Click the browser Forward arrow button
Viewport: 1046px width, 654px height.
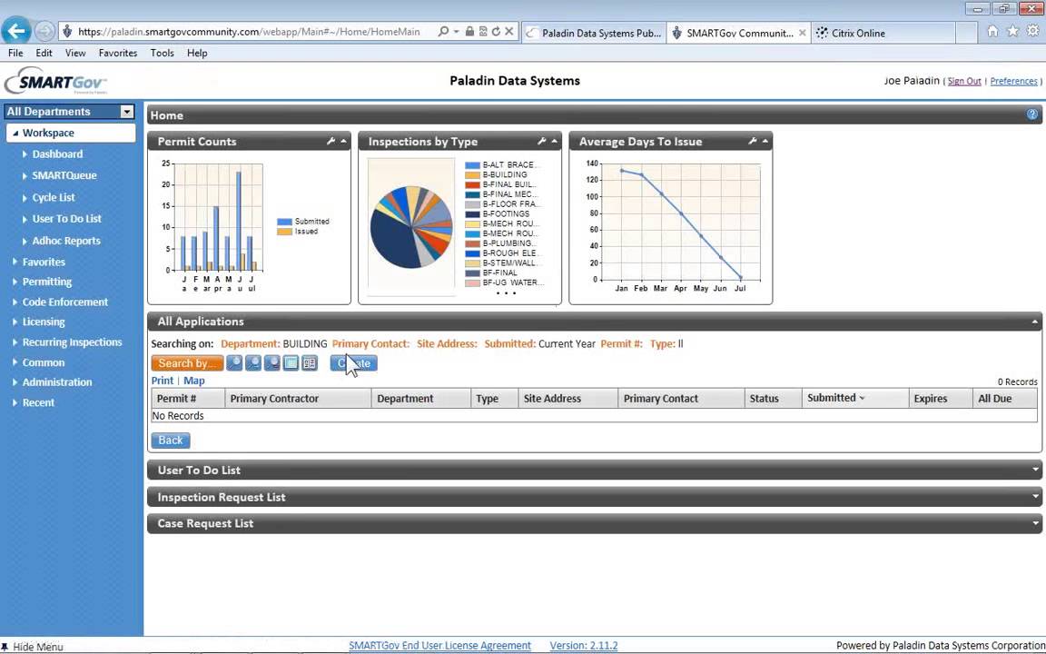click(x=44, y=32)
